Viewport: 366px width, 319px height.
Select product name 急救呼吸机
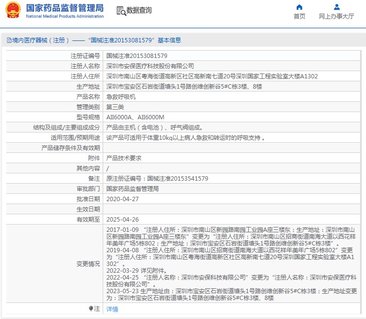point(121,97)
